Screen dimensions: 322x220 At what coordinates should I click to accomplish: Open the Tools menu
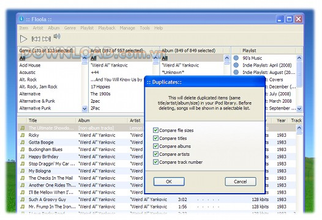144,28
